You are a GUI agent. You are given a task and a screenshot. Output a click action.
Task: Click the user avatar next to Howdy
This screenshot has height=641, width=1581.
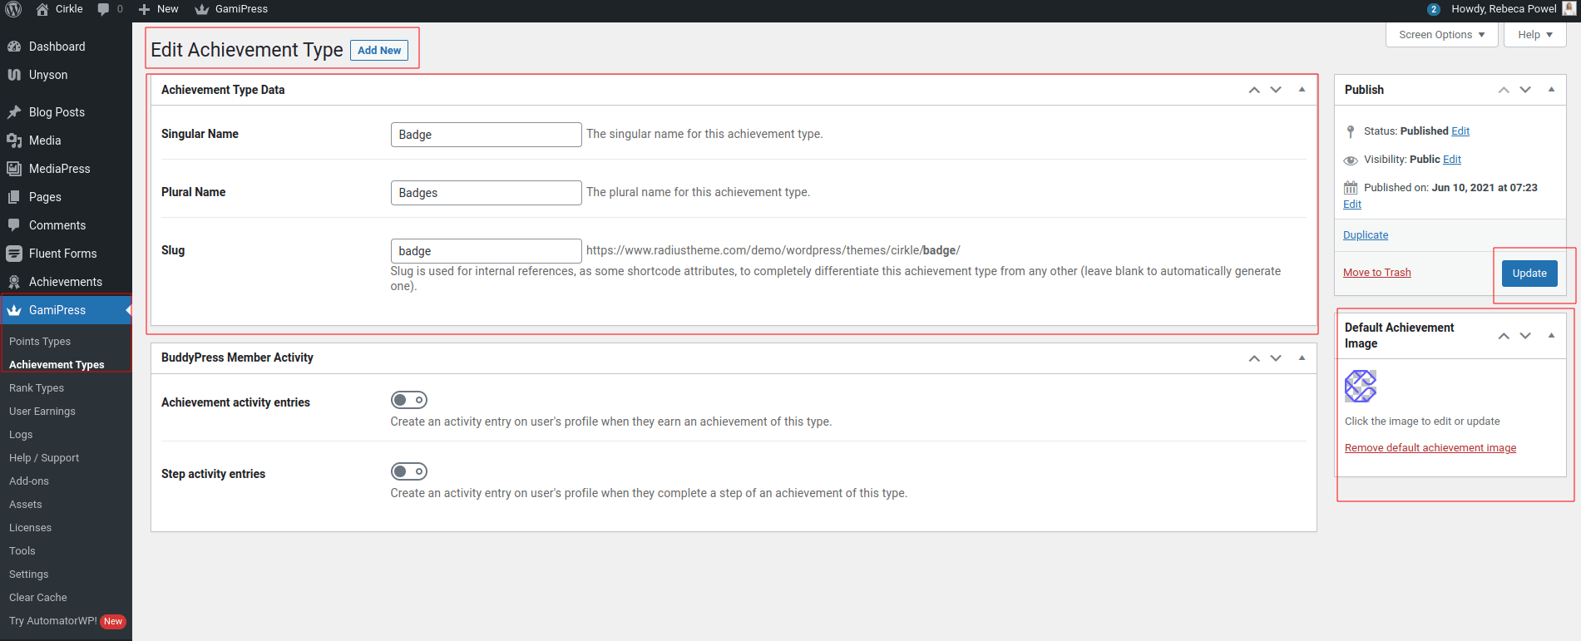1569,8
